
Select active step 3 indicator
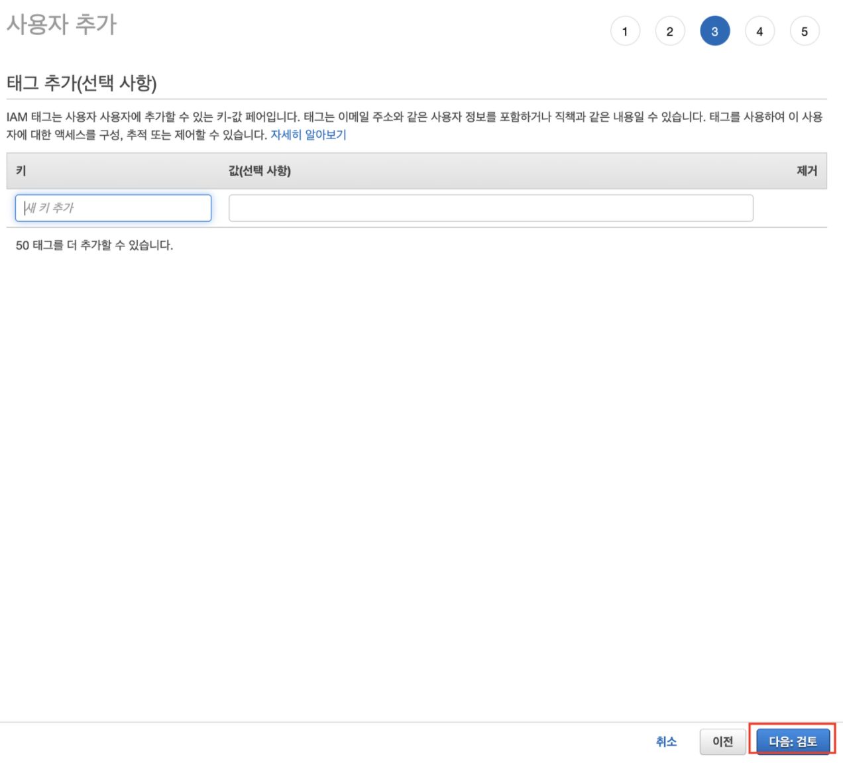pyautogui.click(x=715, y=31)
